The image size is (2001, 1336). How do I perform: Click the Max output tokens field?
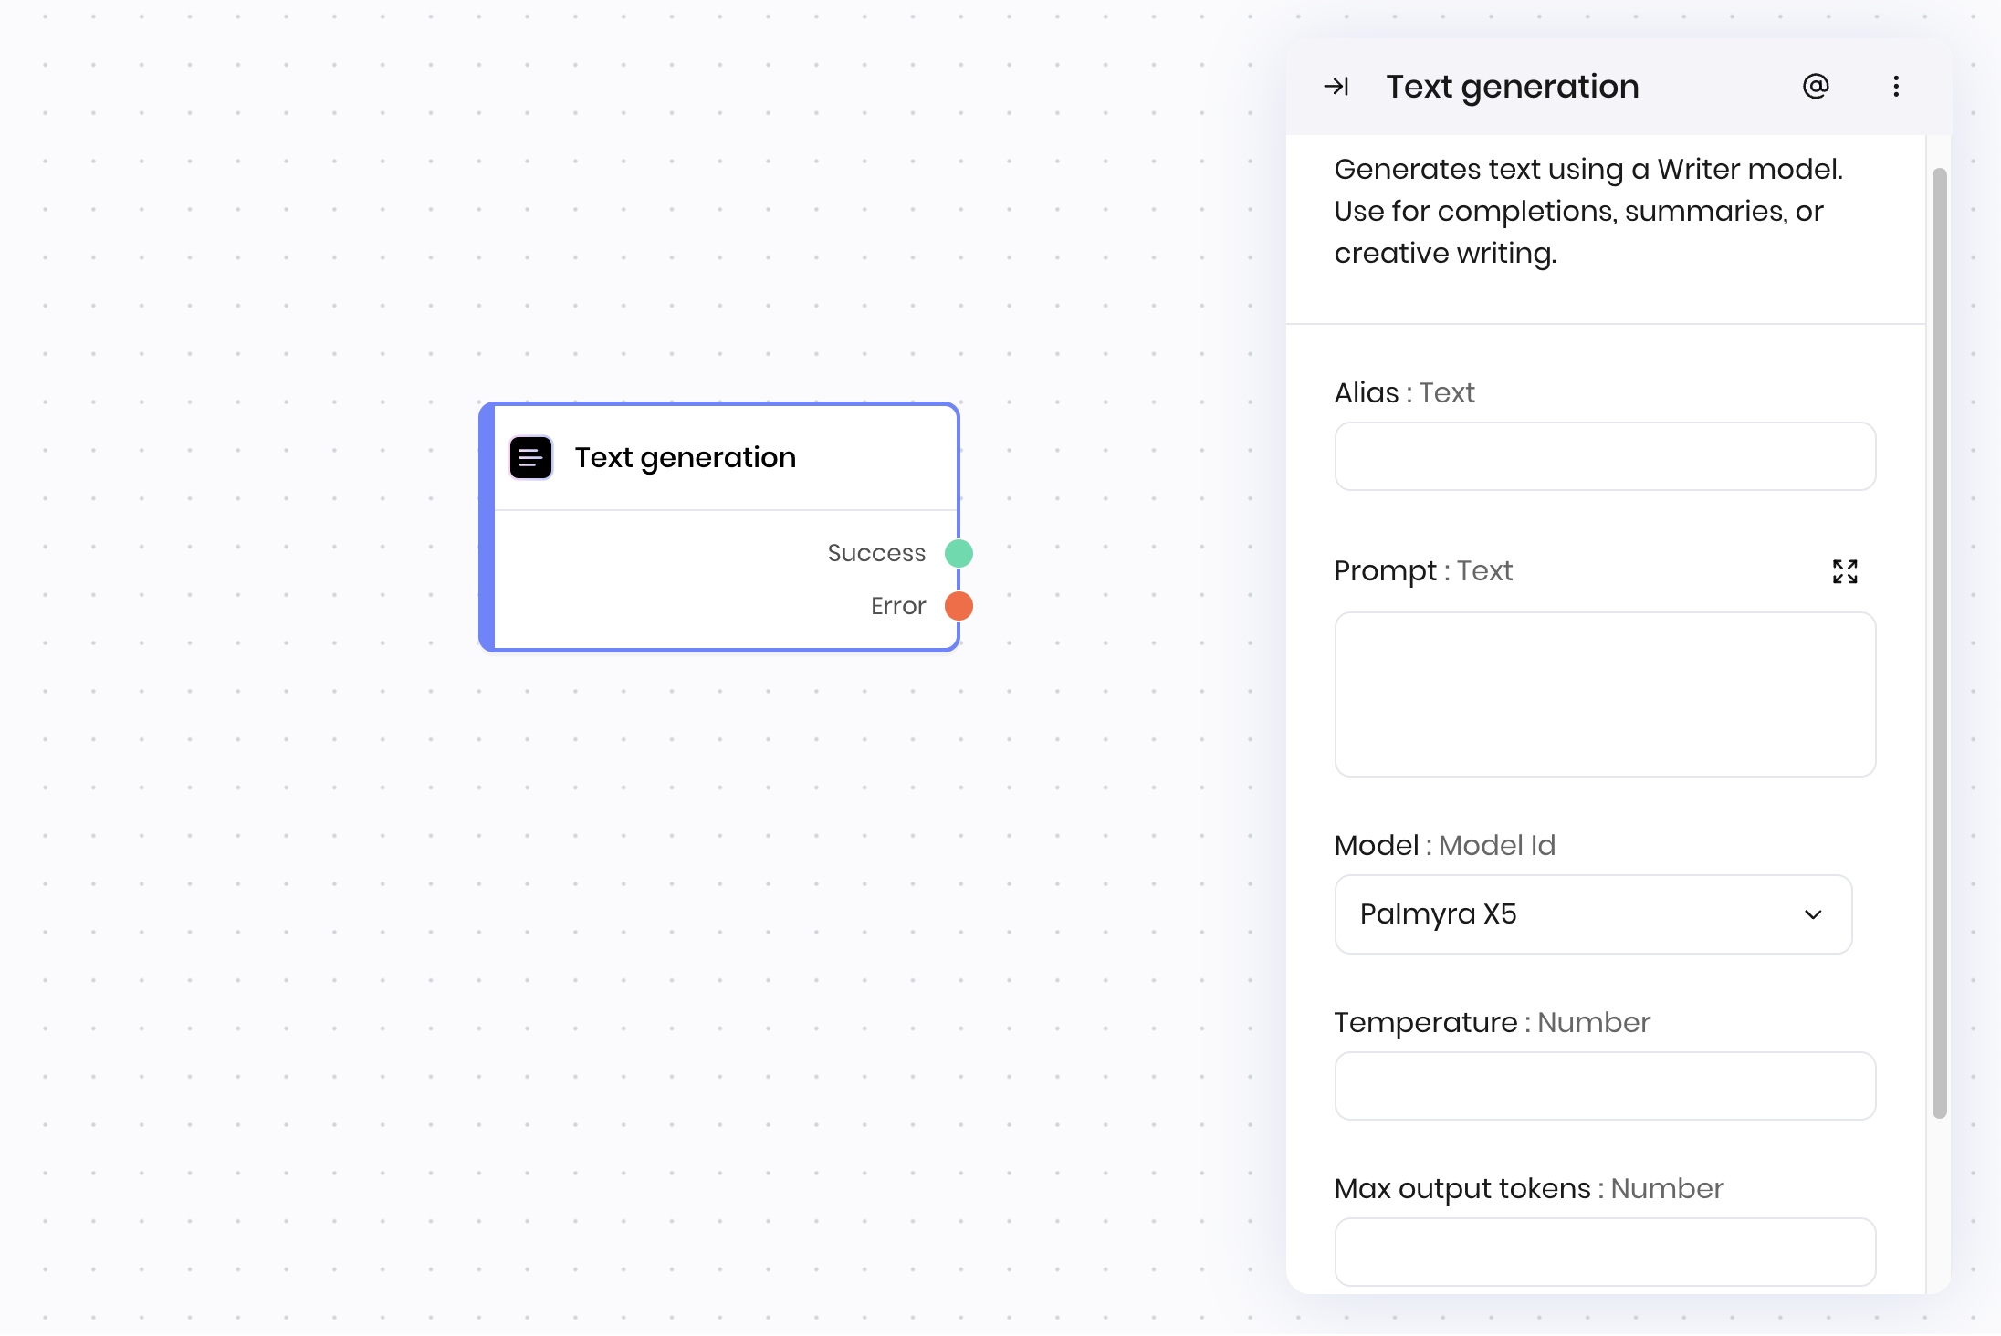click(x=1605, y=1252)
